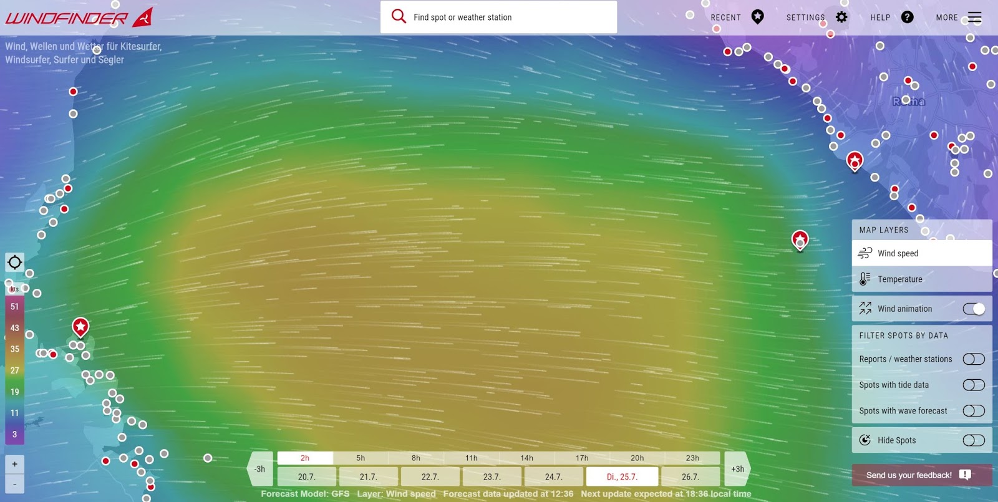Click the Wind animation arrows icon

click(x=865, y=308)
